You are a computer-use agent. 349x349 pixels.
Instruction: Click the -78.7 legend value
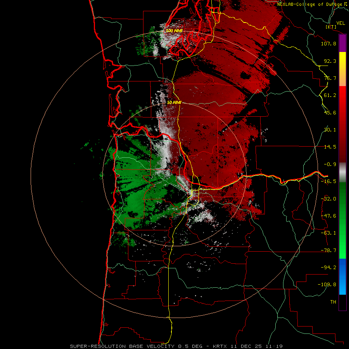pos(328,251)
